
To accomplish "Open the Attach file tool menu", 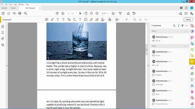I will (110, 19).
